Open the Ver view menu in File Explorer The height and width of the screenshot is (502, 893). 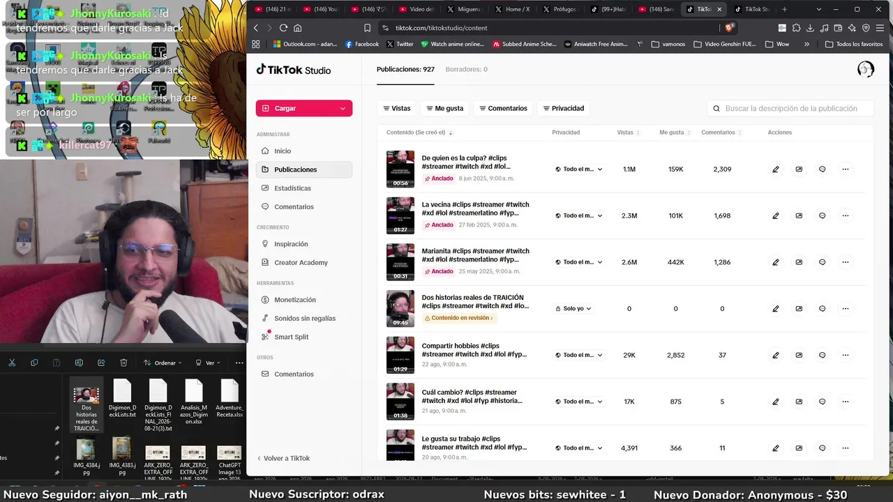coord(209,363)
